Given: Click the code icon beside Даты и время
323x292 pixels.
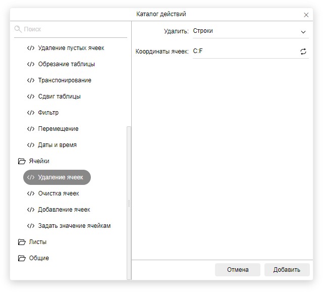Looking at the screenshot, I should click(31, 145).
